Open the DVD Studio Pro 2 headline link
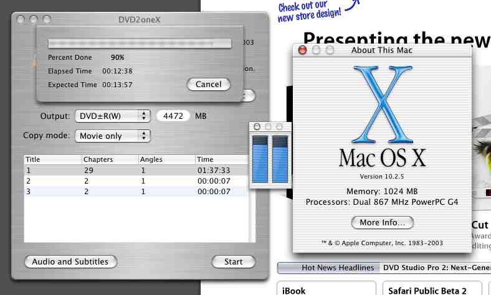491x295 pixels. coord(437,268)
